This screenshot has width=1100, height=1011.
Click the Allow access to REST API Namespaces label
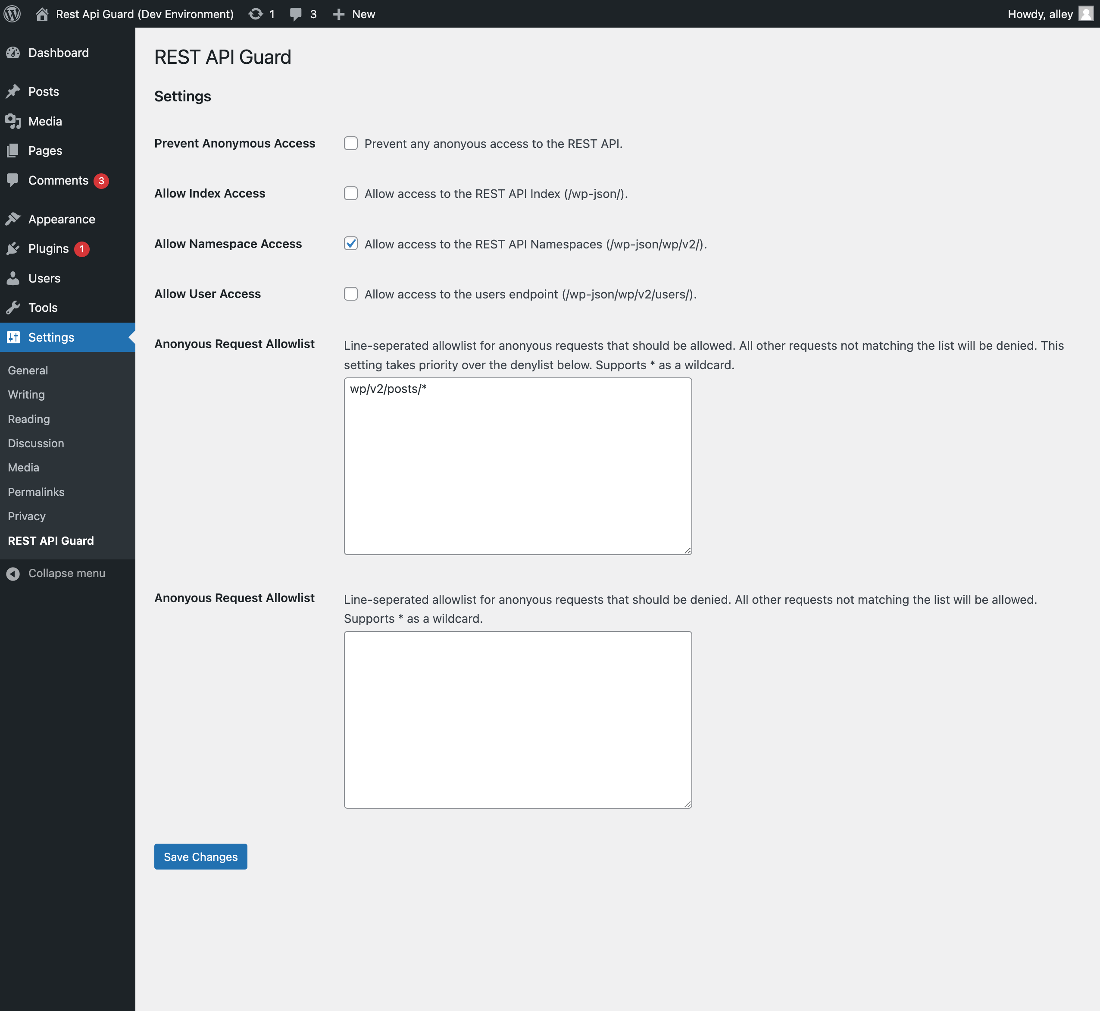coord(536,244)
